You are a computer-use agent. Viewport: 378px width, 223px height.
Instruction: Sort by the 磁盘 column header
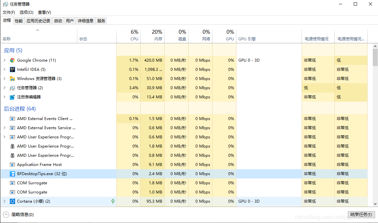point(176,36)
